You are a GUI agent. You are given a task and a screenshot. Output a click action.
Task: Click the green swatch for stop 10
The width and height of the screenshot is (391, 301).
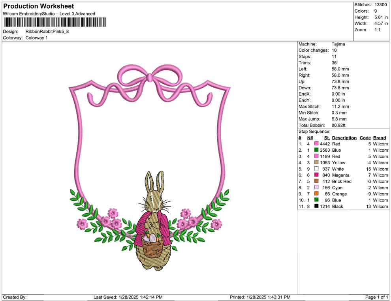316,200
